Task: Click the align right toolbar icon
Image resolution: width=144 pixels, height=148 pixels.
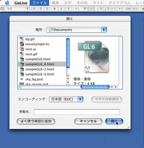Action: [x=47, y=9]
